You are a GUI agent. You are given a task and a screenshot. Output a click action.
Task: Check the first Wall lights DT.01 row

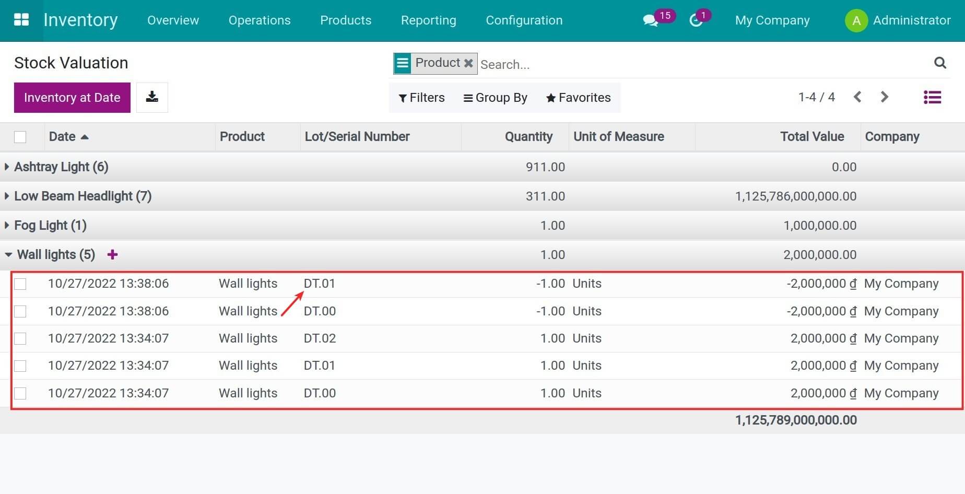(x=20, y=284)
